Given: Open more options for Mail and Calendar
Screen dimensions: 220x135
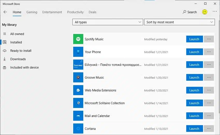Looking at the screenshot, I should tap(209, 116).
